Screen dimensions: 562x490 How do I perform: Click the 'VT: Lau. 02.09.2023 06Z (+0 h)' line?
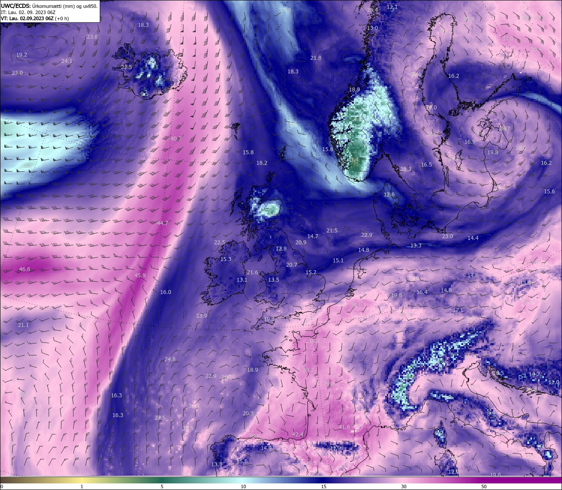pyautogui.click(x=35, y=18)
